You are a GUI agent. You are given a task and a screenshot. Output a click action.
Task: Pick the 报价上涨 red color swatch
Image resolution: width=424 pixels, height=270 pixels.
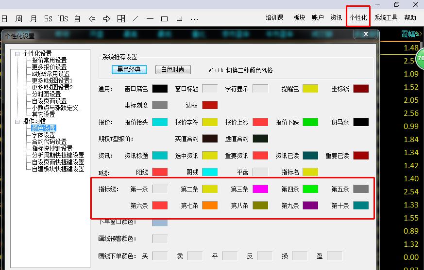tap(260, 122)
